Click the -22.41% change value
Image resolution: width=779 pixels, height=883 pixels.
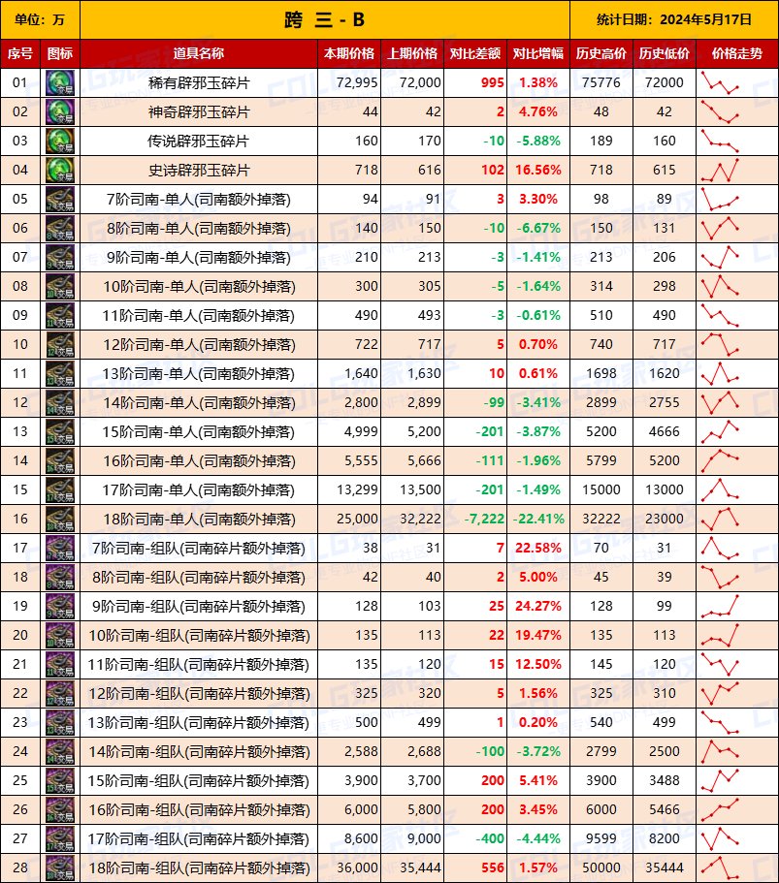coord(538,519)
